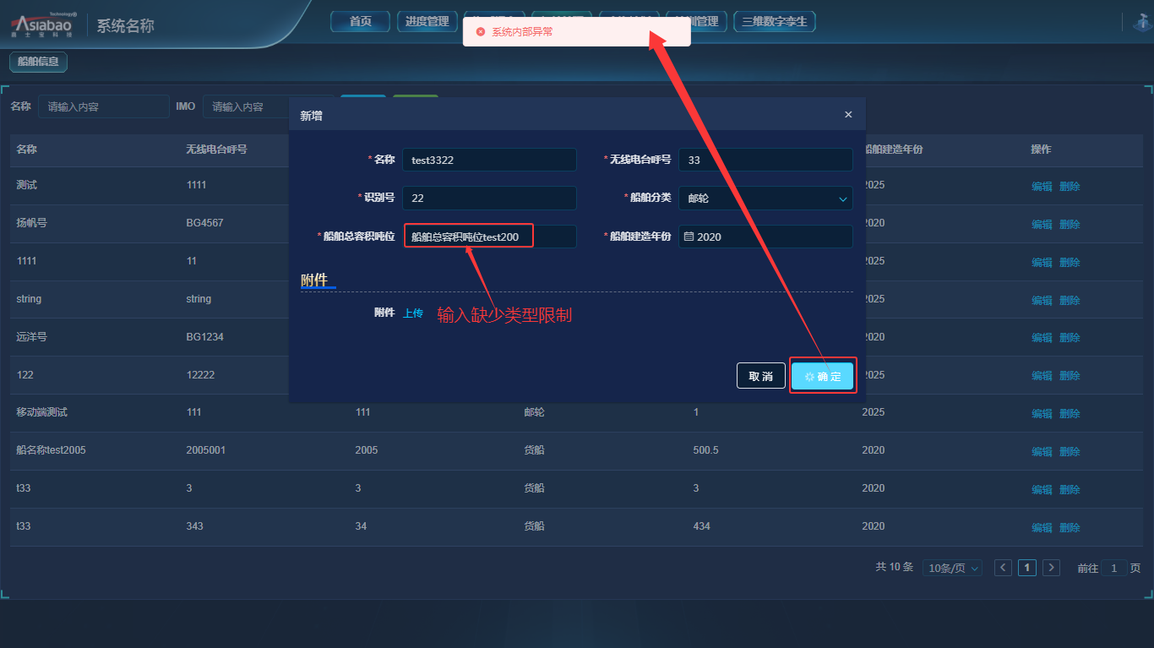Click the BG4567 call sign cell
Image resolution: width=1154 pixels, height=648 pixels.
pyautogui.click(x=204, y=223)
